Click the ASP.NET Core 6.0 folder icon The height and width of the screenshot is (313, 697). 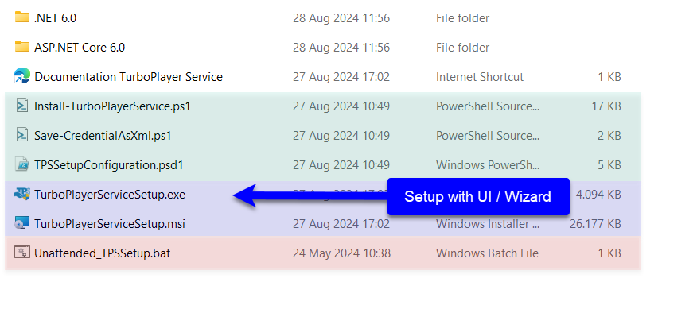[21, 47]
